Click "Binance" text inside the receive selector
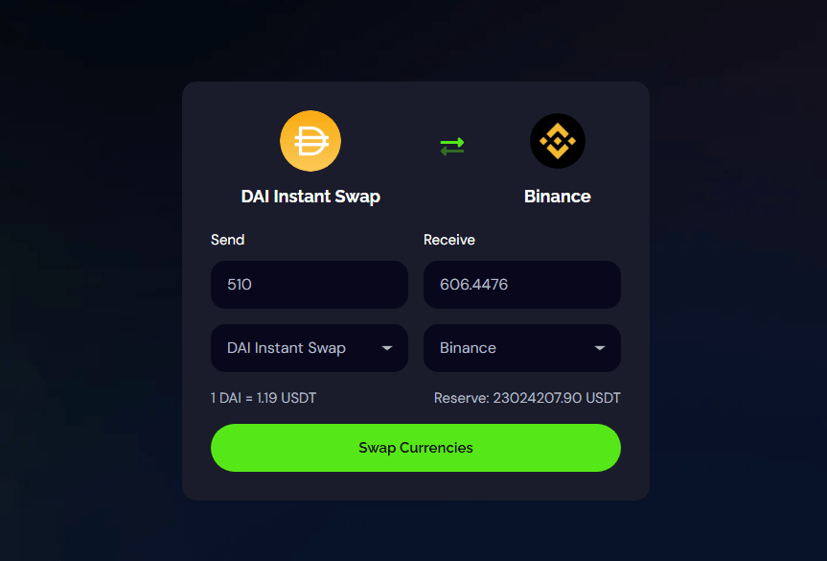Image resolution: width=827 pixels, height=561 pixels. tap(468, 348)
